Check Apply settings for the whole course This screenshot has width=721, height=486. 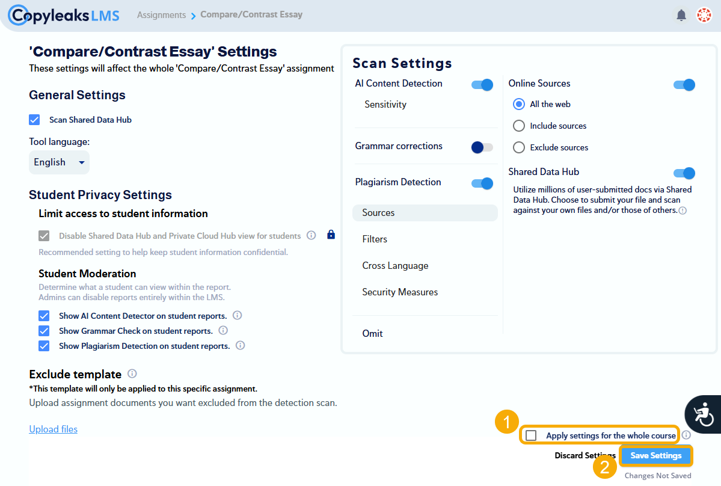[531, 434]
